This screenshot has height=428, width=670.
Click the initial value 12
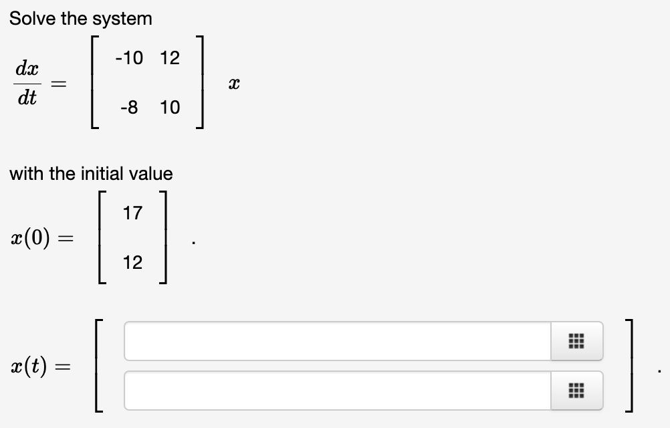tap(133, 262)
